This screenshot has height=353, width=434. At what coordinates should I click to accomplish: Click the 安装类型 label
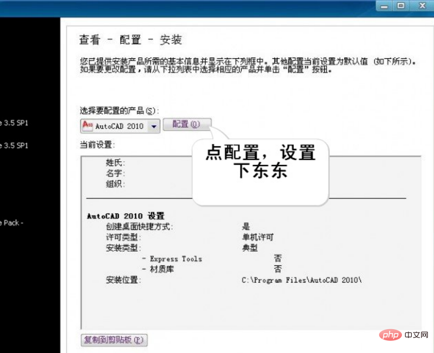click(x=124, y=248)
